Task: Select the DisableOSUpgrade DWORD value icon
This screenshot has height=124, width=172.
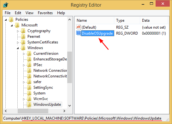Action: pyautogui.click(x=79, y=33)
